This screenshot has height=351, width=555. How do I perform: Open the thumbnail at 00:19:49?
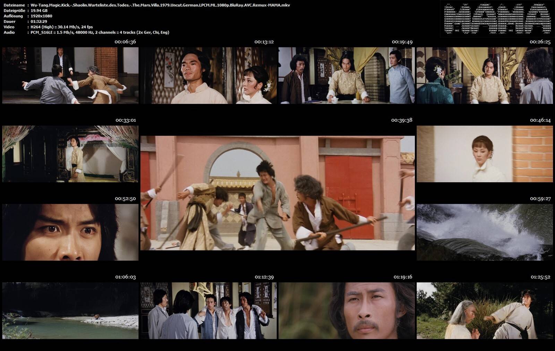click(x=347, y=76)
